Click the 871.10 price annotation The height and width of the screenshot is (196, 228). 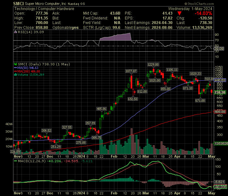coord(188,88)
